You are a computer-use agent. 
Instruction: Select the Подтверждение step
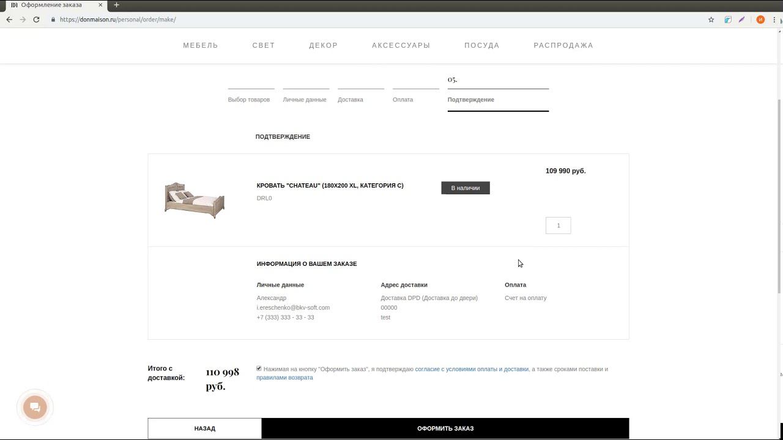point(471,100)
